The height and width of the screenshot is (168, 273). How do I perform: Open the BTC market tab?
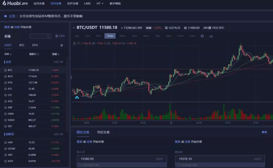pos(22,45)
